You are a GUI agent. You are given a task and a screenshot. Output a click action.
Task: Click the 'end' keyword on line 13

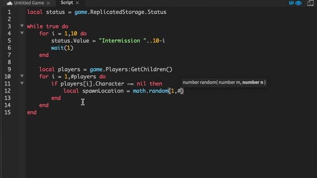[x=56, y=98]
